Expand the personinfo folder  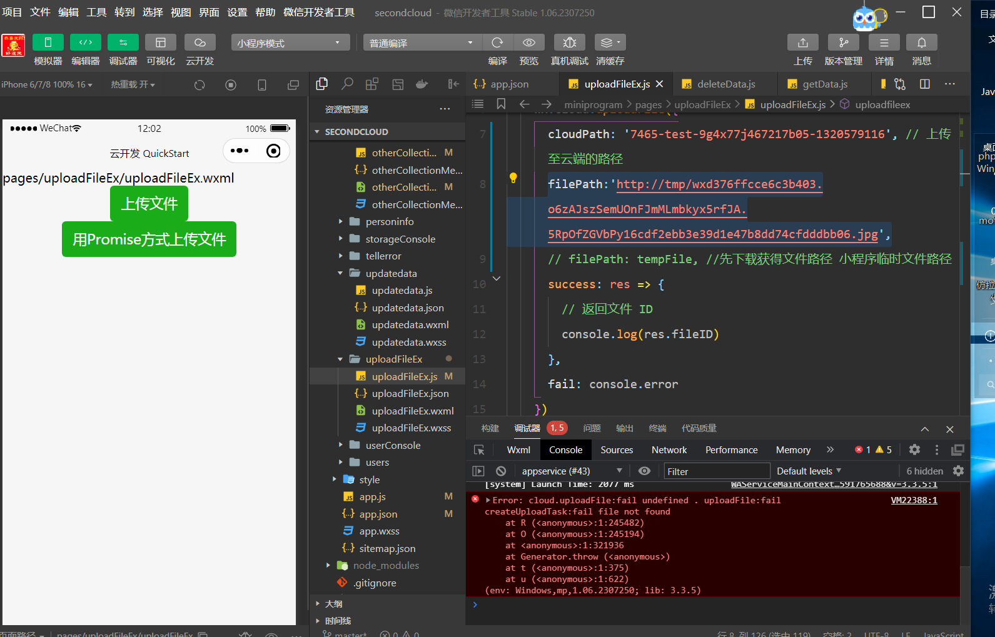pyautogui.click(x=389, y=221)
